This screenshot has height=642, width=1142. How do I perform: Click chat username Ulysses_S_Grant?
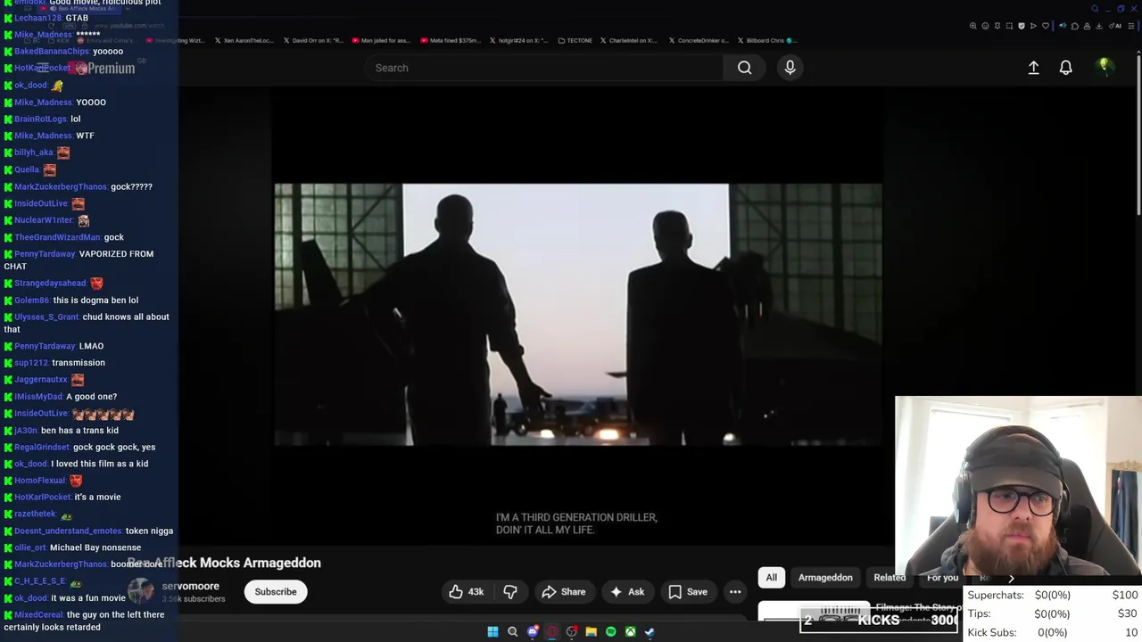pos(46,317)
